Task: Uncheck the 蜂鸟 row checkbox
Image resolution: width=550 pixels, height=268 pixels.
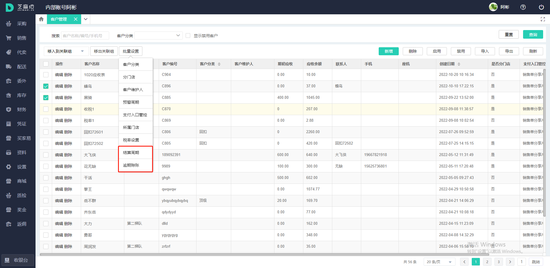Action: pos(46,86)
